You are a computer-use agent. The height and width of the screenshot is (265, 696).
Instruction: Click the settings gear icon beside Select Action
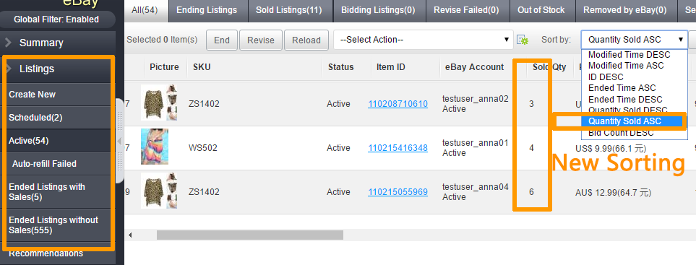[x=523, y=40]
